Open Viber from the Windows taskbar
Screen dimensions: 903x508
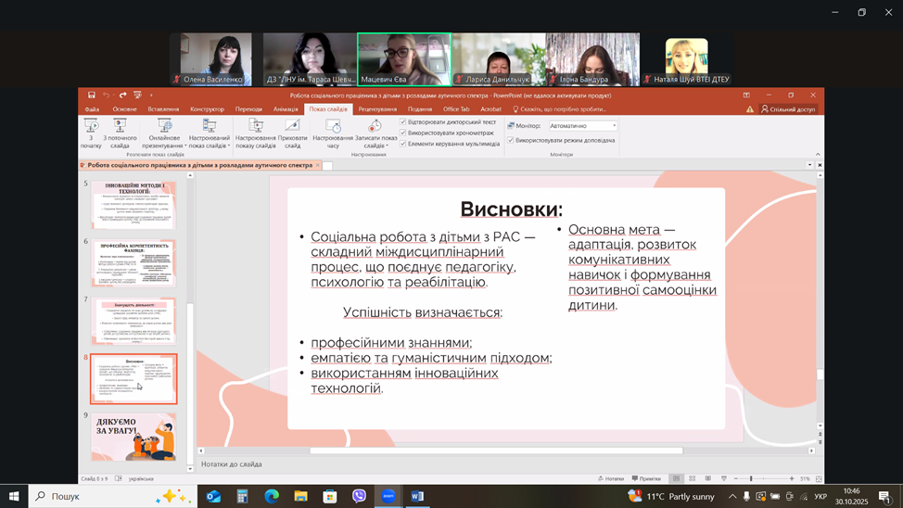point(359,497)
